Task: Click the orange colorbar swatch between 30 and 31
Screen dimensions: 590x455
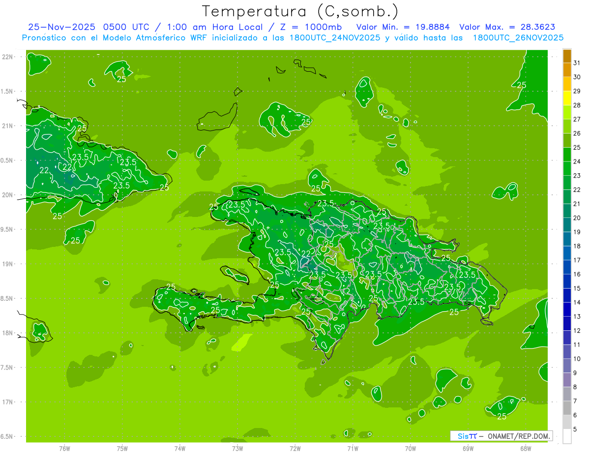Action: (x=567, y=70)
